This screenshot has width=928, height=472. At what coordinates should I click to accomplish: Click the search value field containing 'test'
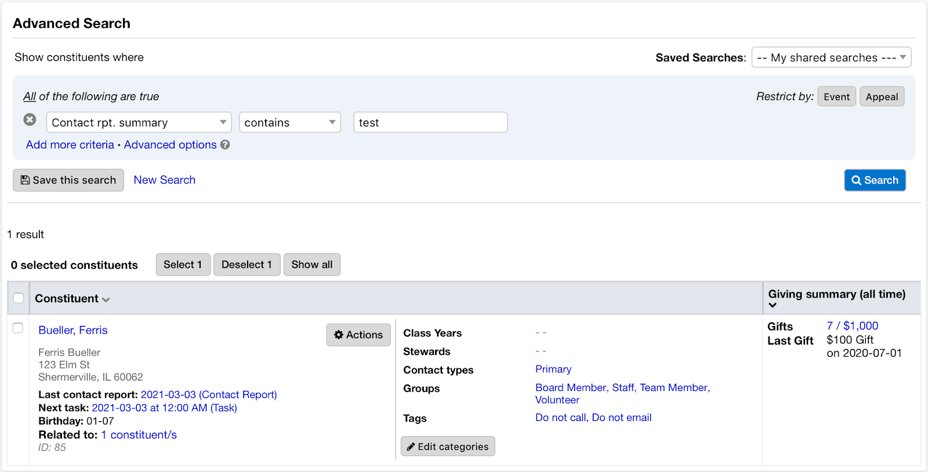430,122
